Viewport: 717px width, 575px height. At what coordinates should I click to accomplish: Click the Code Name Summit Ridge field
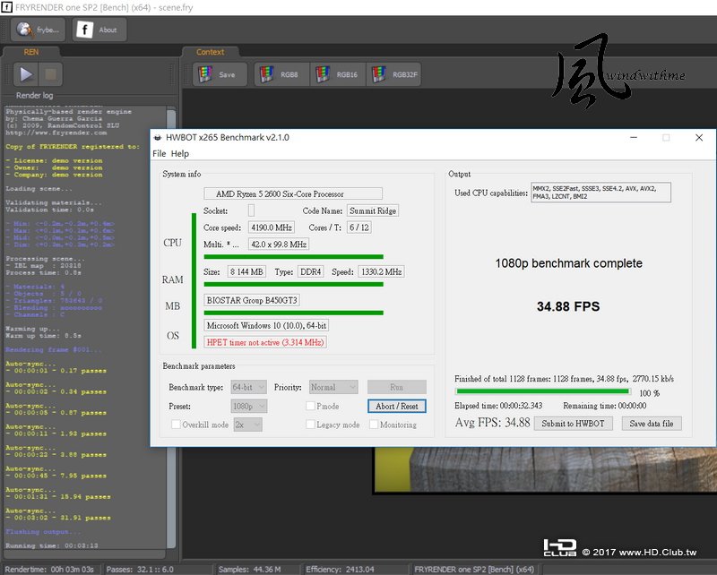(373, 210)
